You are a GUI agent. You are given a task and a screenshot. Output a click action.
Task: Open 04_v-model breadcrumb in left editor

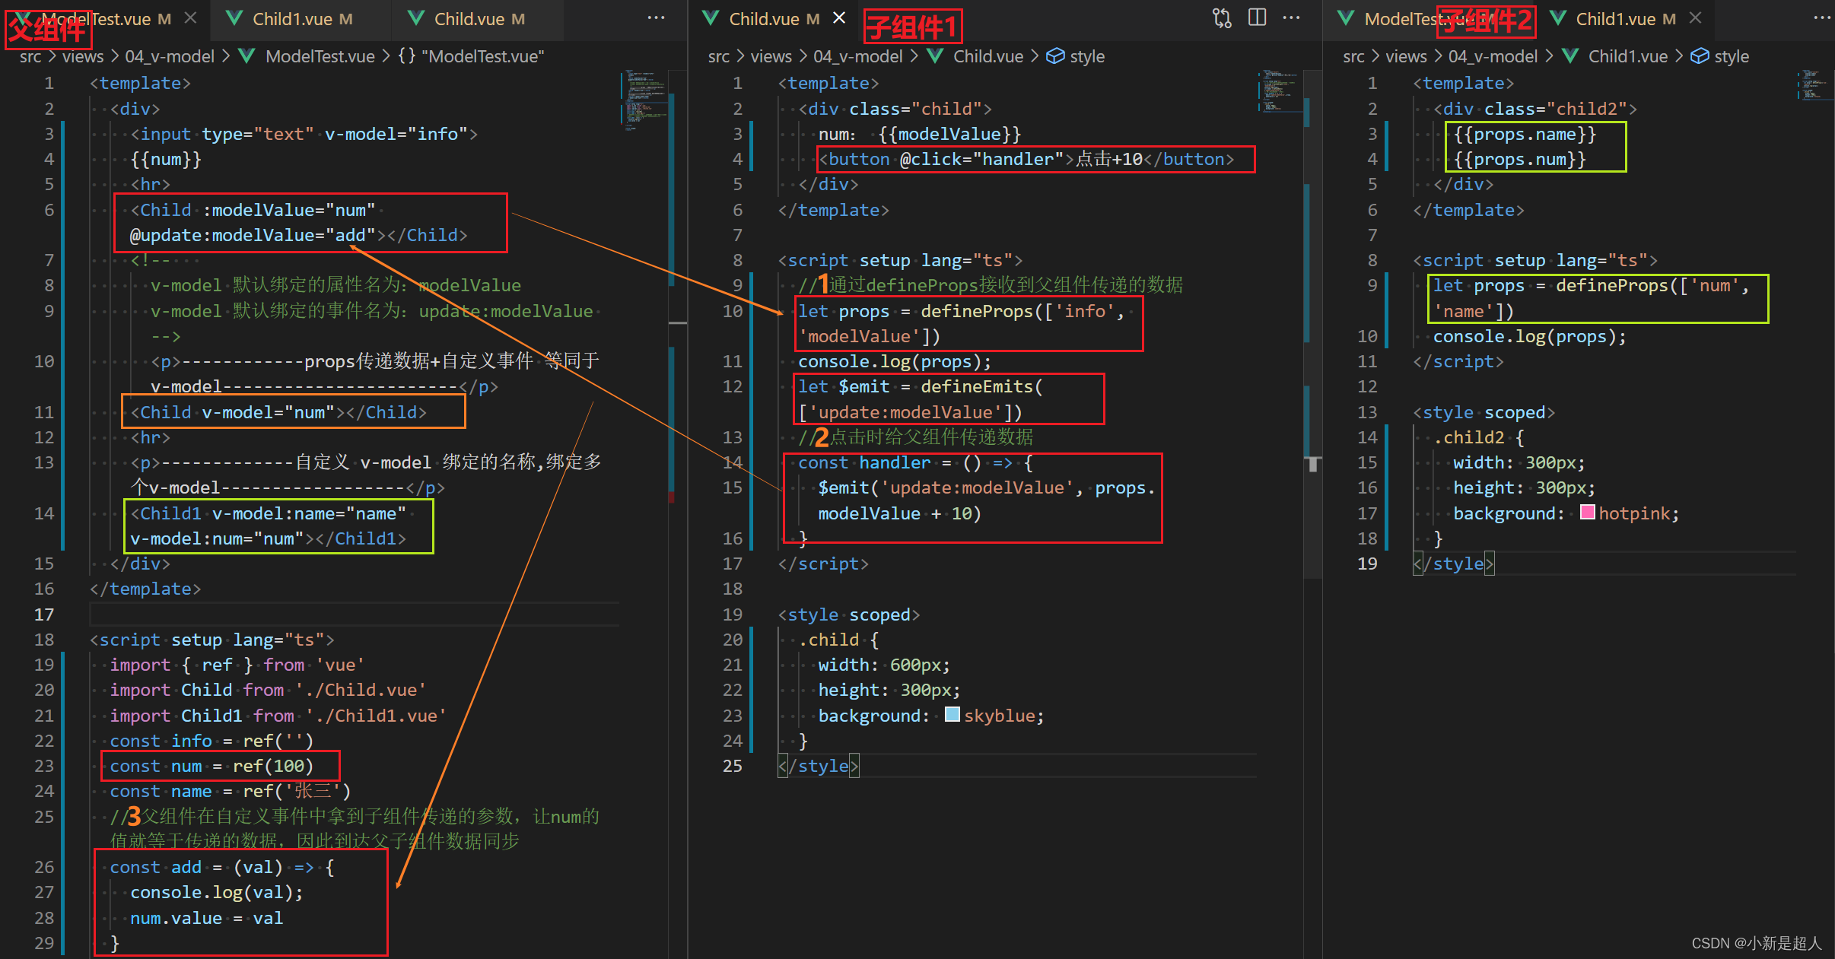170,56
